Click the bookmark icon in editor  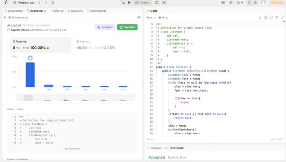point(265,17)
